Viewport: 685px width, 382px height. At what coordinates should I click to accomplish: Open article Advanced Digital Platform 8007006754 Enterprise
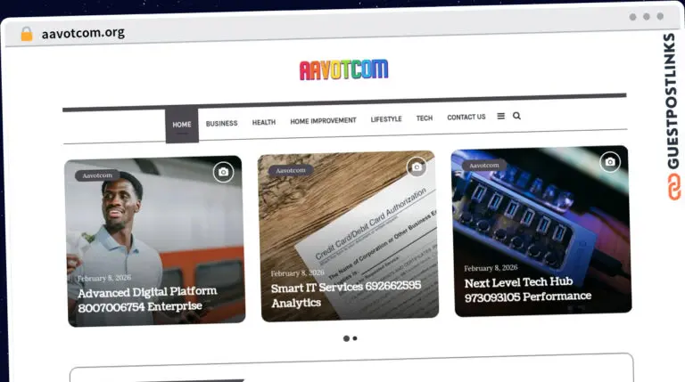click(x=147, y=299)
